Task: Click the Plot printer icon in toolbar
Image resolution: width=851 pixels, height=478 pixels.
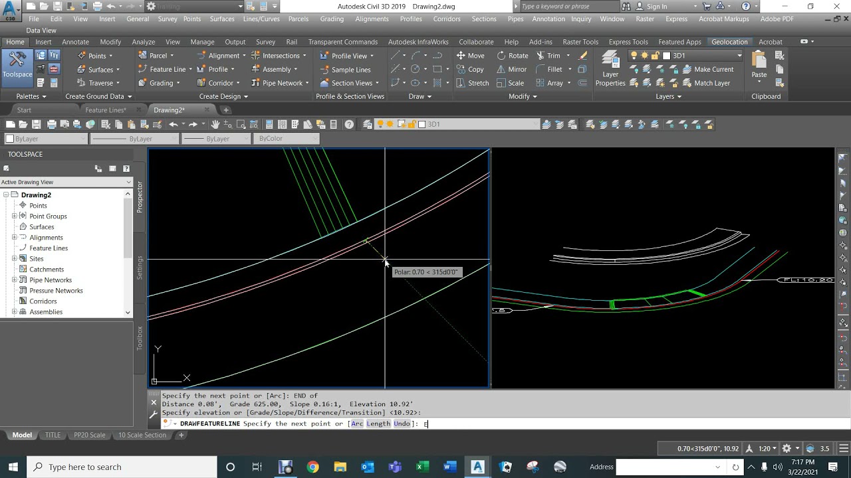Action: 51,124
